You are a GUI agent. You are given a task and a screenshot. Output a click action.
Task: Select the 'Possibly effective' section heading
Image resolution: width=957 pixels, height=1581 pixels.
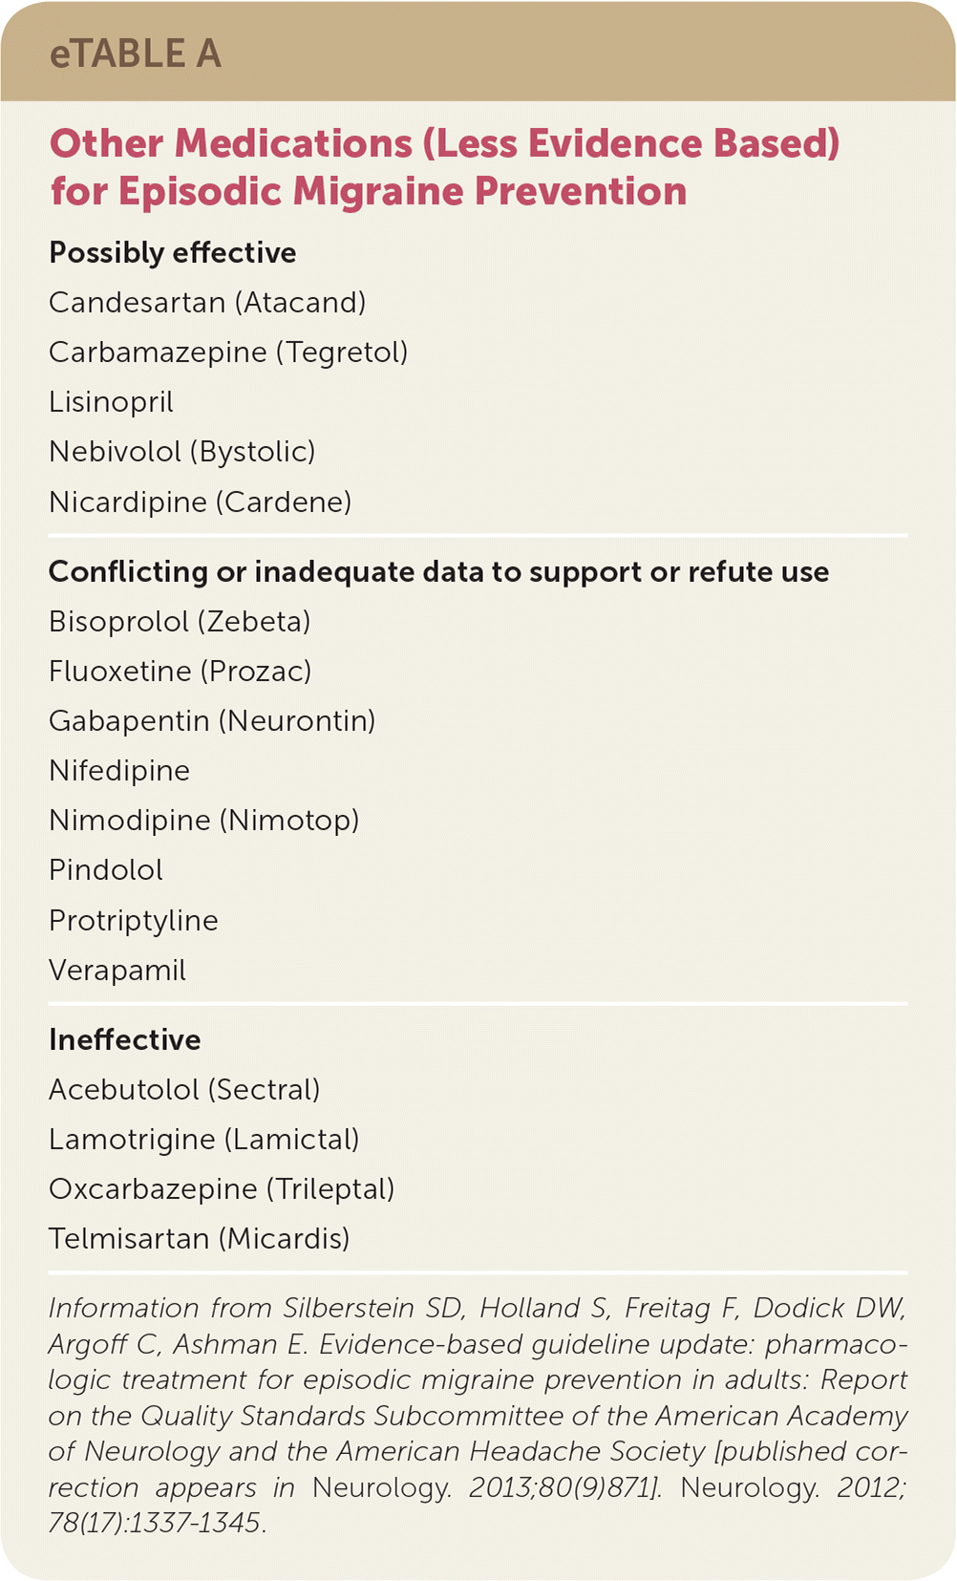[172, 253]
